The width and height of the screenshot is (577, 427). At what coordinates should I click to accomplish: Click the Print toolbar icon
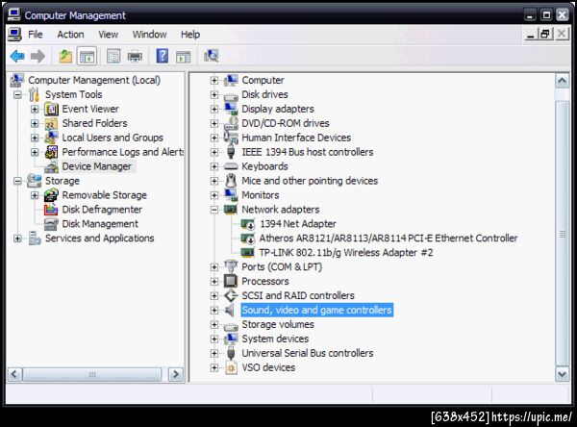point(135,57)
